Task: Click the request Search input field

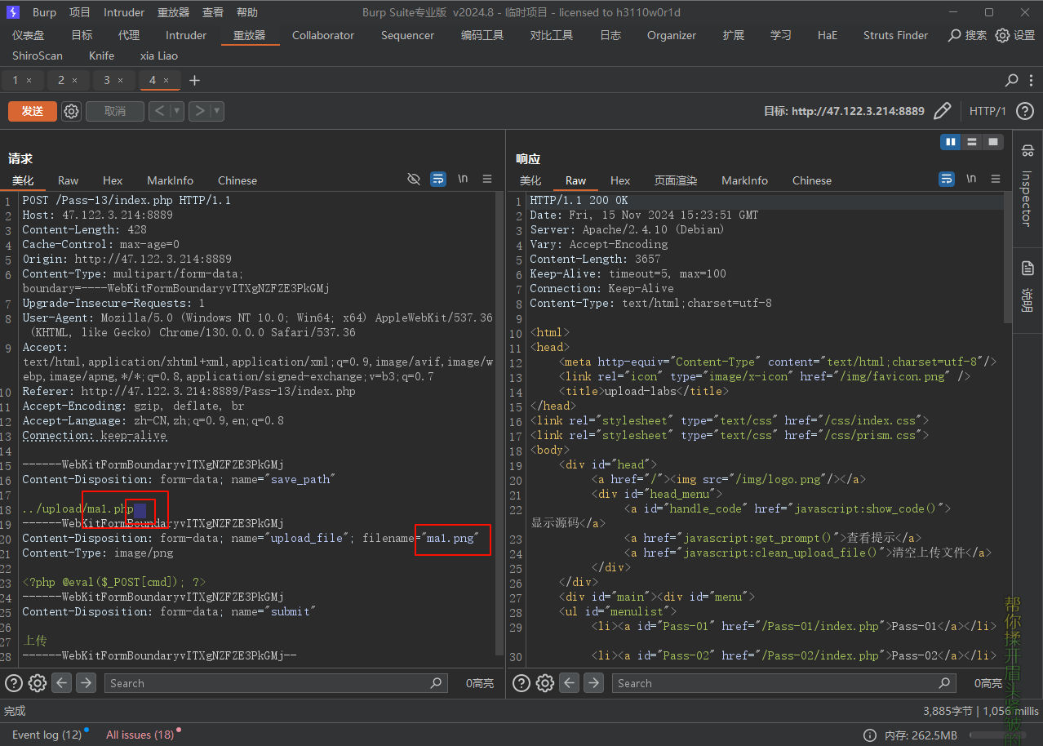Action: pyautogui.click(x=276, y=683)
